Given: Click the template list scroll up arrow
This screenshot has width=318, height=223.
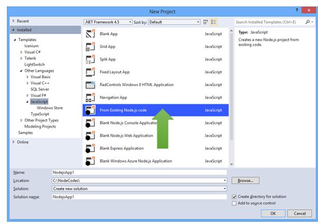Looking at the screenshot, I should 231,31.
